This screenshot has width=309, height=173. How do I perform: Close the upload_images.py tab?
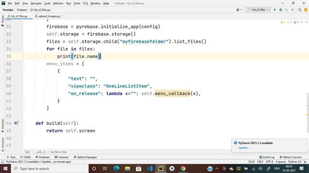click(x=62, y=16)
